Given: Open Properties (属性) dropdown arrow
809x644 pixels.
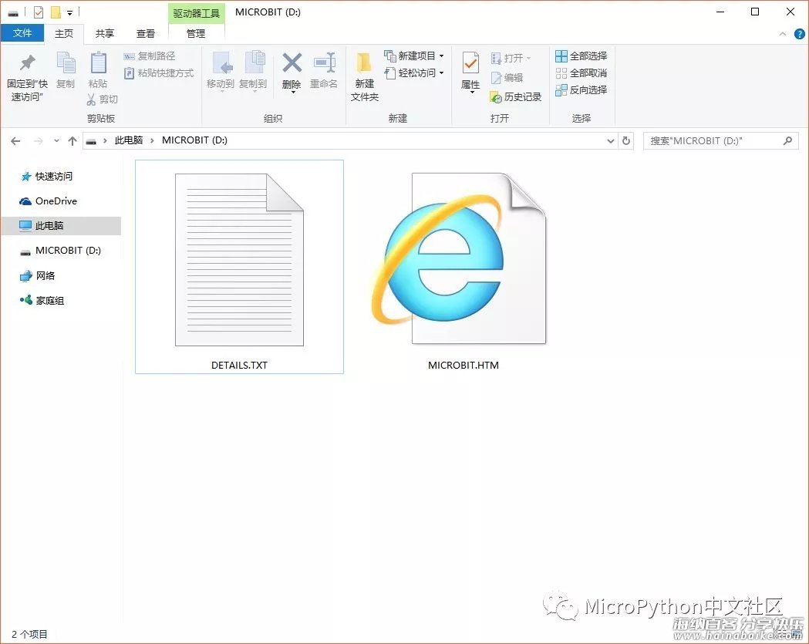Looking at the screenshot, I should click(x=471, y=93).
